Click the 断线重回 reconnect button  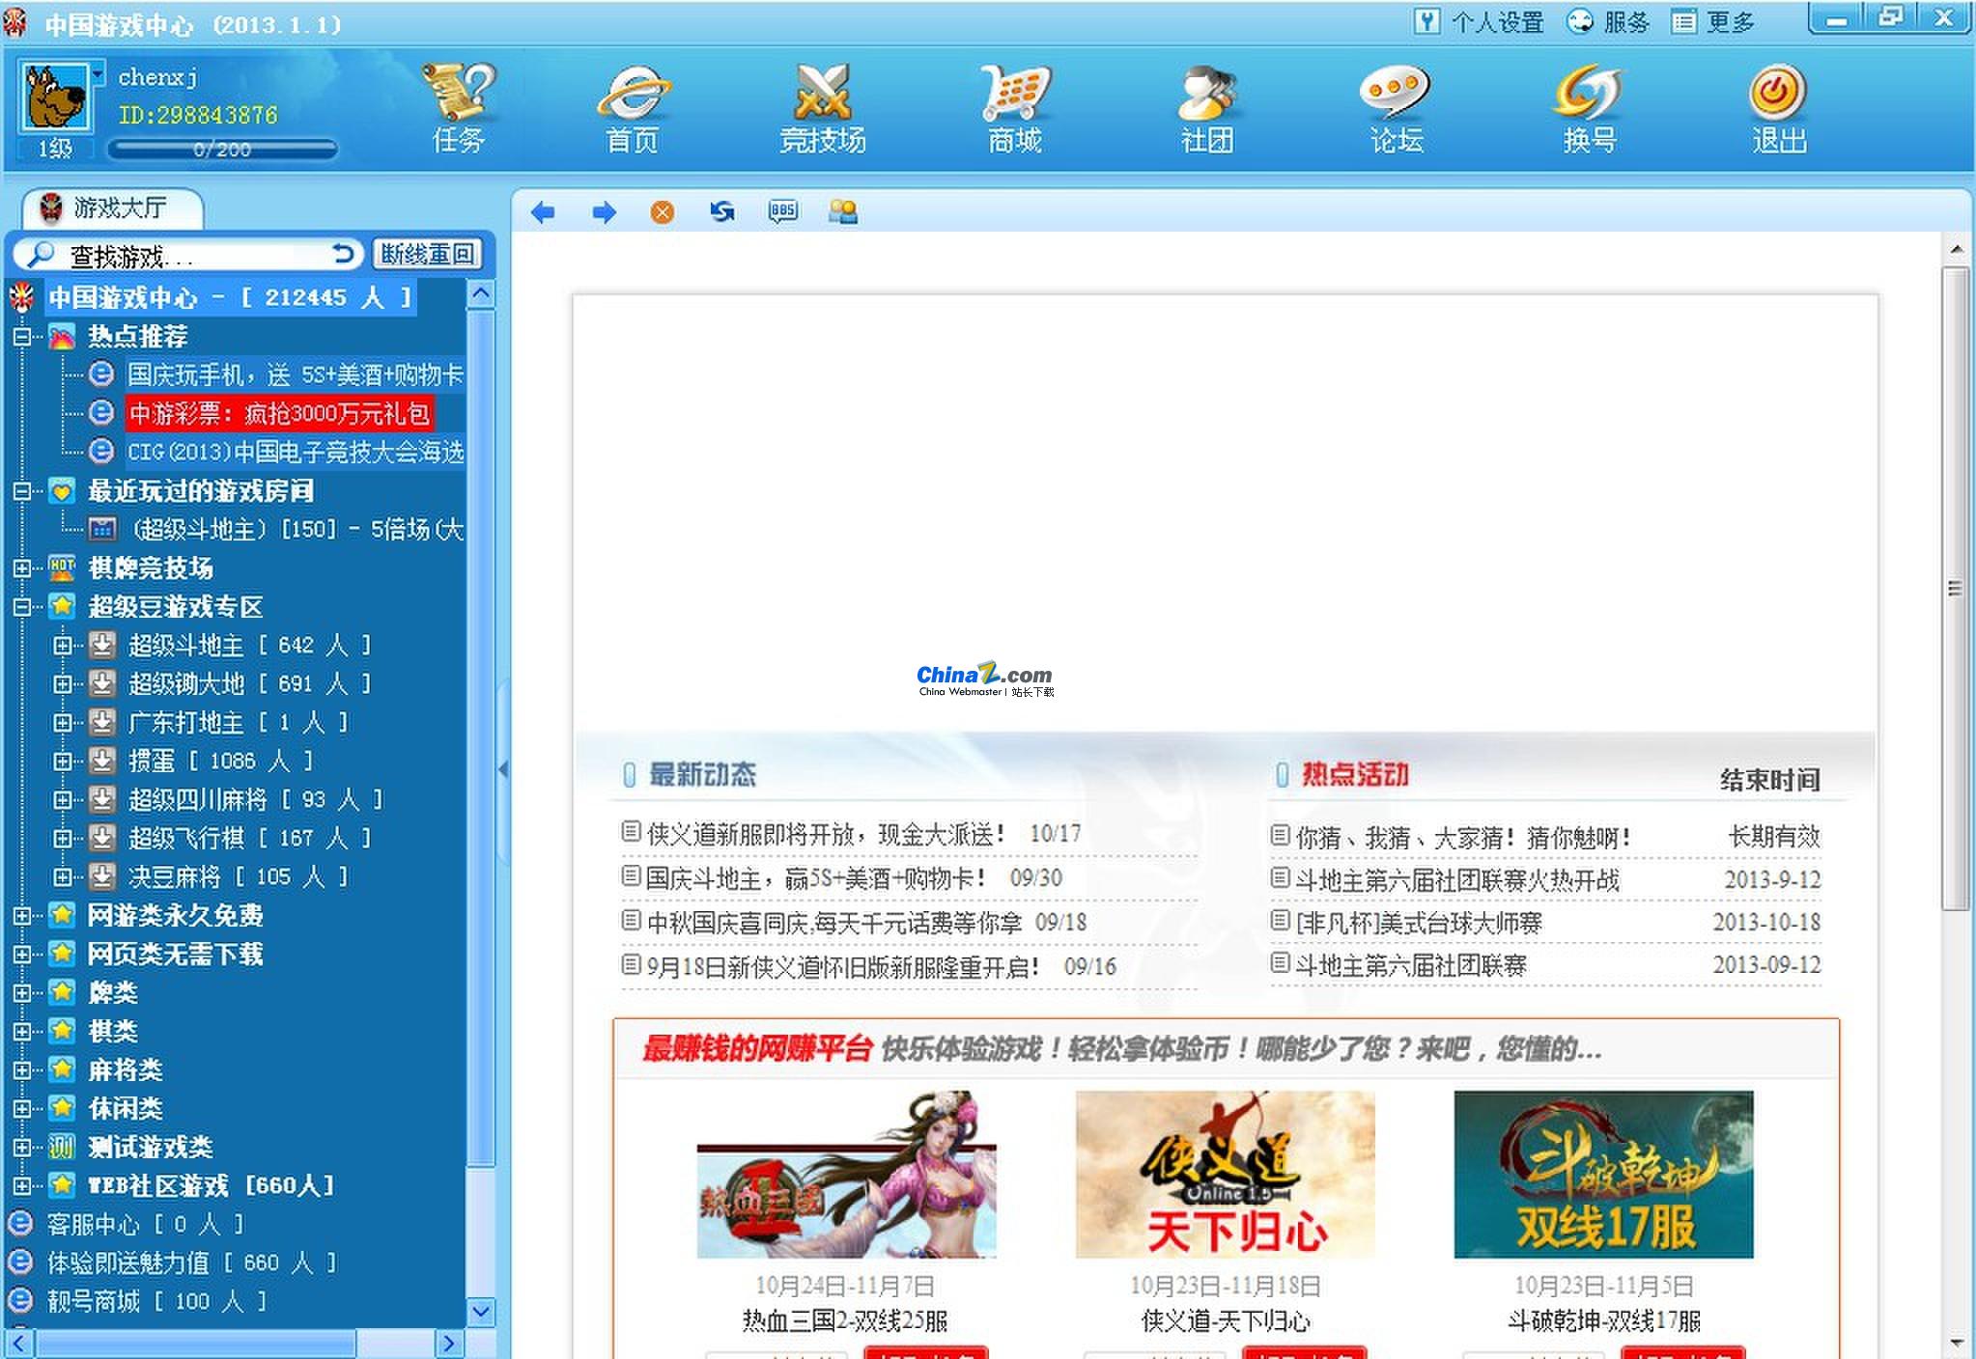coord(427,254)
